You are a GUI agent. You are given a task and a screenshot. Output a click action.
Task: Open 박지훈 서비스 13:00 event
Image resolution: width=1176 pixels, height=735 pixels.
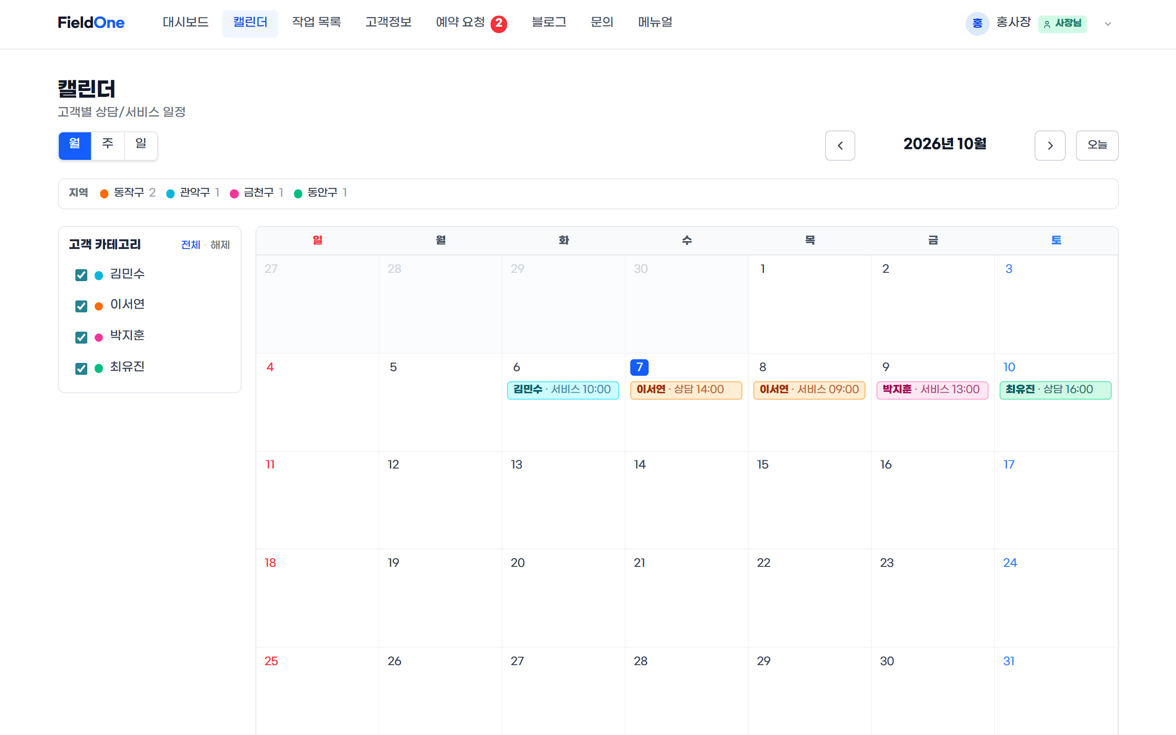(x=932, y=390)
